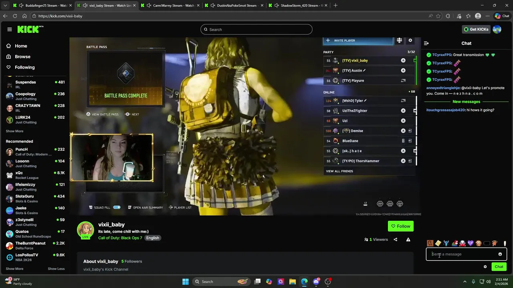Viewport: 513px width, 288px height.
Task: Expand recommended channels with Show More
Action: [x=14, y=269]
